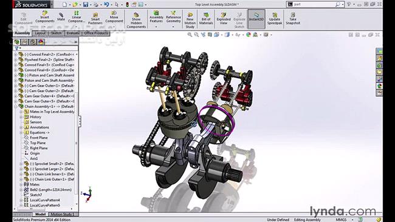Viewport: 395px width, 222px height.
Task: Select Right Plane in tree
Action: [38, 148]
